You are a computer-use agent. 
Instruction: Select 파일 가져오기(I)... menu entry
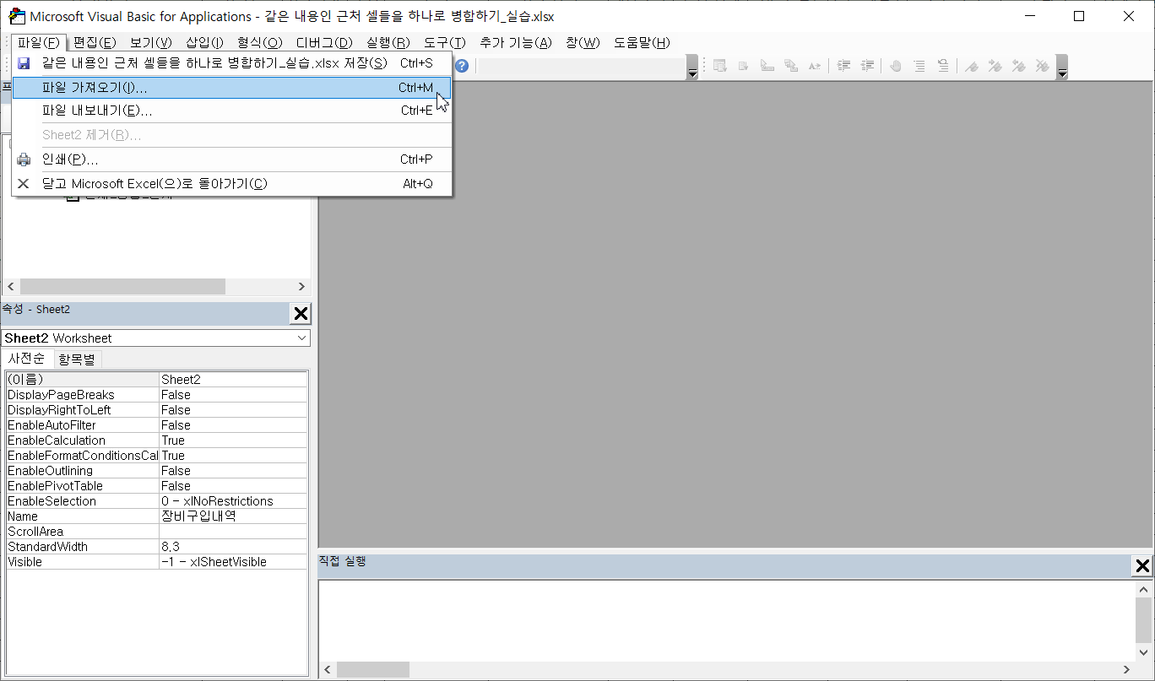pyautogui.click(x=231, y=88)
